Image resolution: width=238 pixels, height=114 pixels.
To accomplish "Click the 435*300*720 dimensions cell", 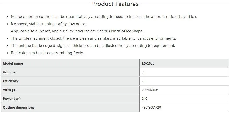I will pos(184,107).
